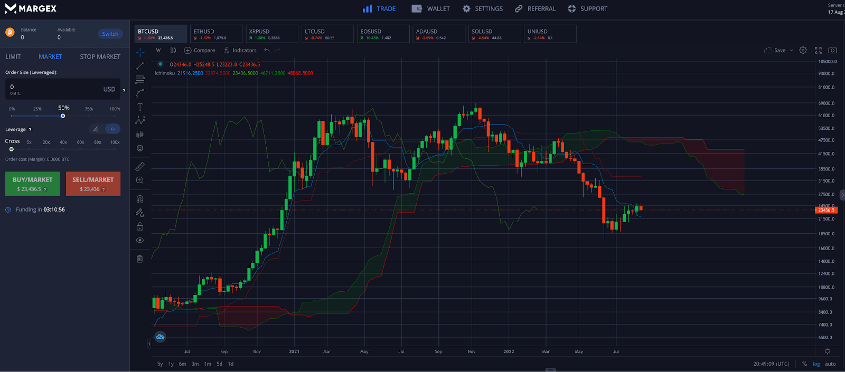Select the trend line drawing tool
Viewport: 845px width, 372px height.
pos(140,66)
